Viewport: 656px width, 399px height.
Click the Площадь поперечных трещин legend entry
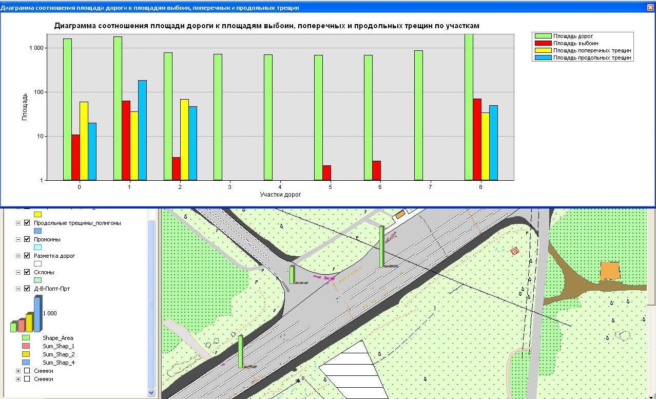click(592, 51)
